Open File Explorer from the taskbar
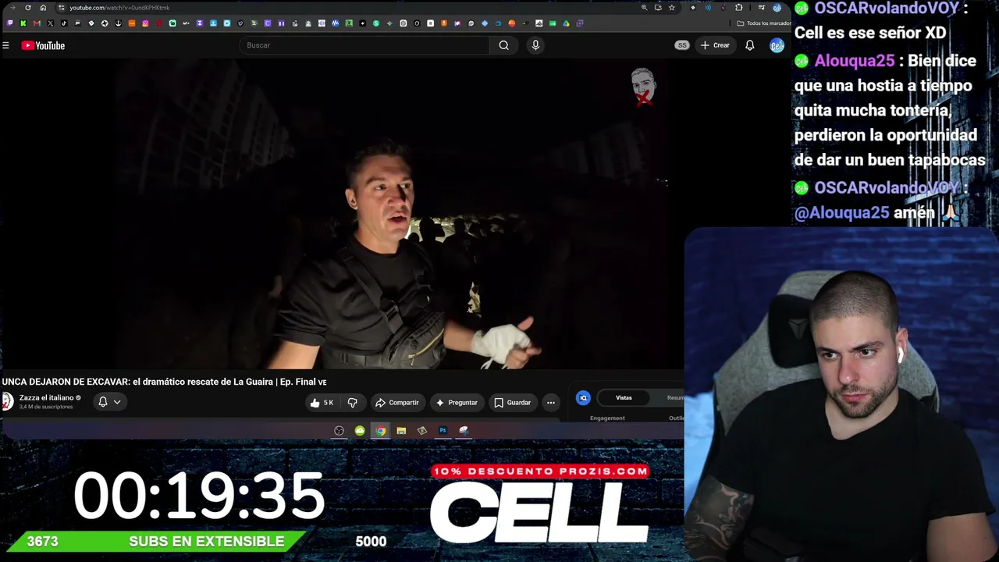 pyautogui.click(x=401, y=431)
